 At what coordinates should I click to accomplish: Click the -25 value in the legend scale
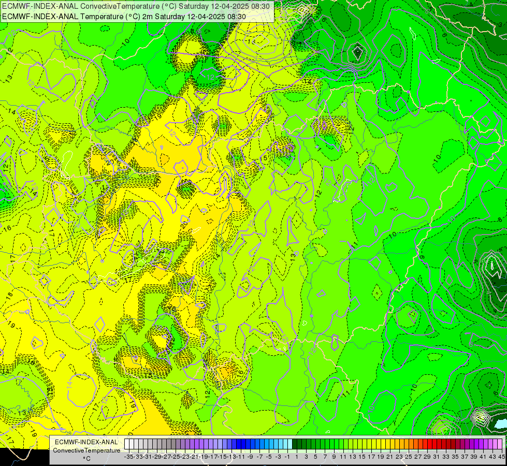[x=176, y=457]
